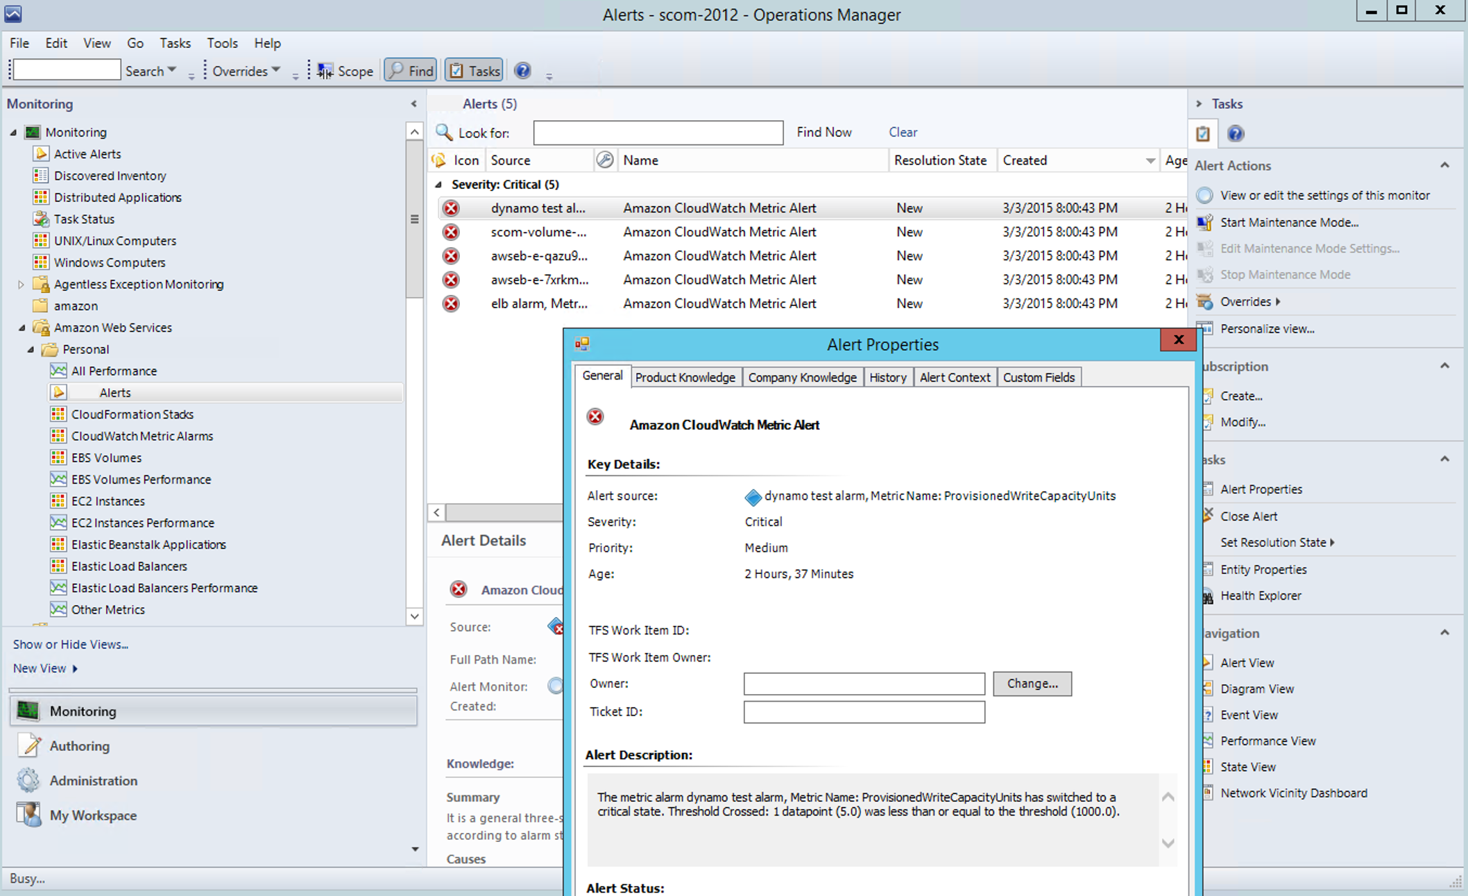Click the Change... owner button
The width and height of the screenshot is (1468, 896).
[x=1032, y=684]
